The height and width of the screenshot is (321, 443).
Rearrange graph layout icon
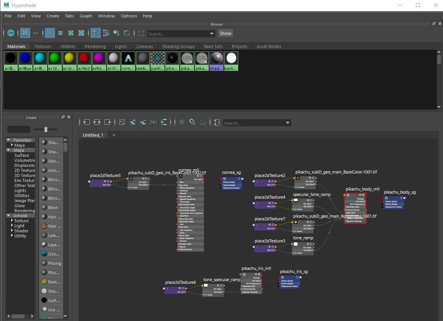[153, 122]
